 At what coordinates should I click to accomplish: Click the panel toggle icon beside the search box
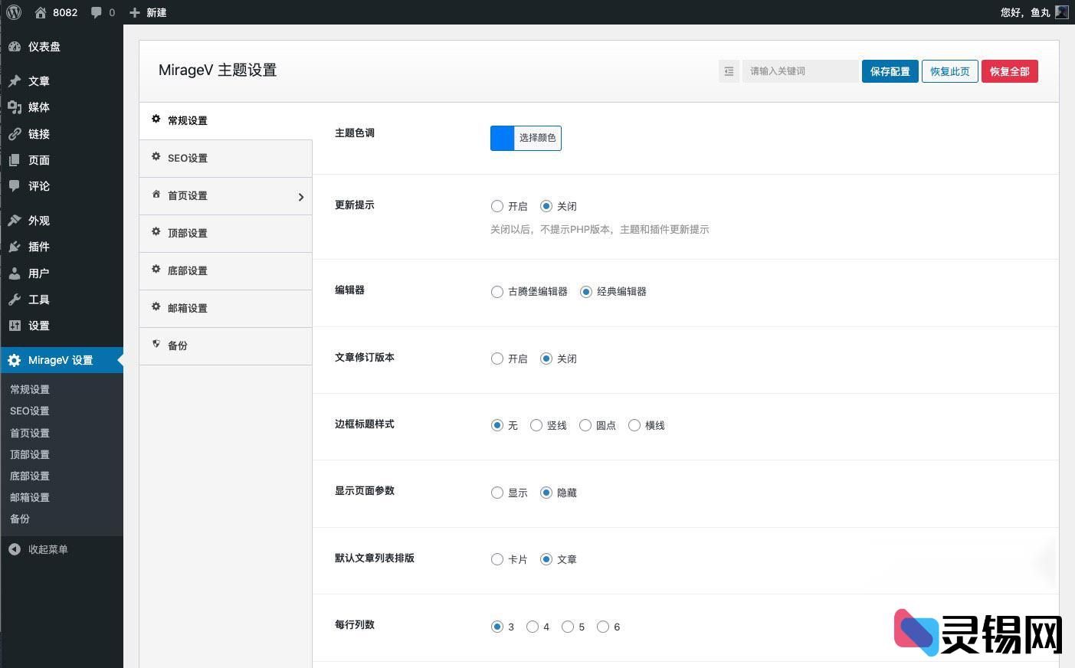(728, 70)
